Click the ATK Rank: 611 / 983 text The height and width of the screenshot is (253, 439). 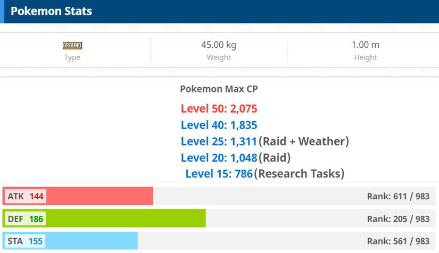tap(398, 196)
